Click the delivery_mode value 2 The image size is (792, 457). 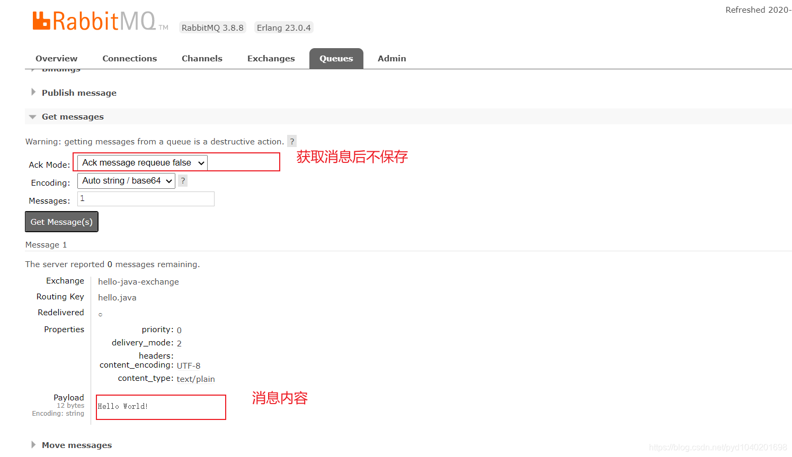(x=179, y=344)
